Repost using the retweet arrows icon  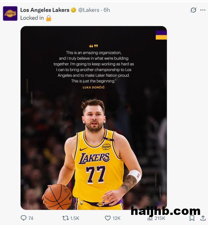coord(66,218)
